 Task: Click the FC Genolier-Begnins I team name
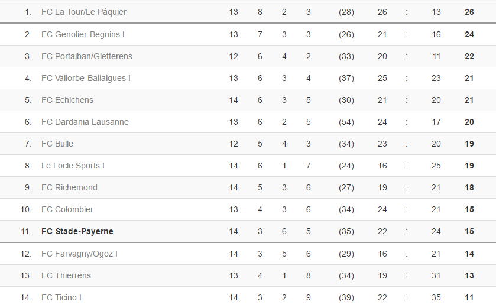83,34
